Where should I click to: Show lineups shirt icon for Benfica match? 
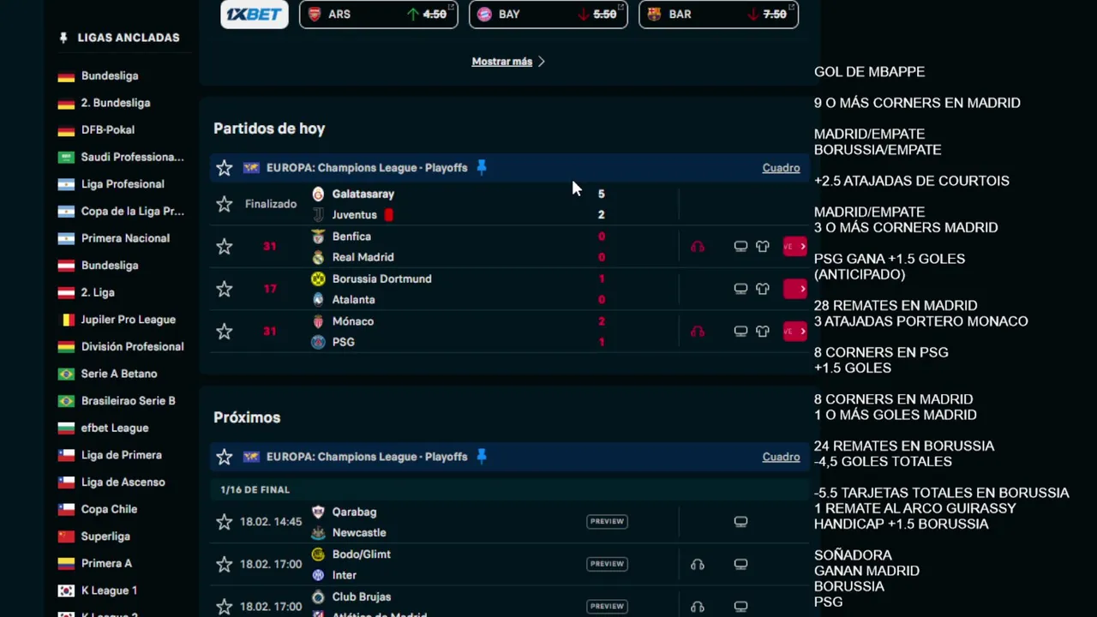763,247
